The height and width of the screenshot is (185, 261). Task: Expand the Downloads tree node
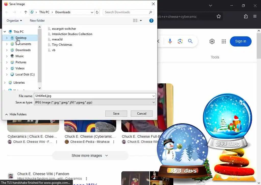7,50
